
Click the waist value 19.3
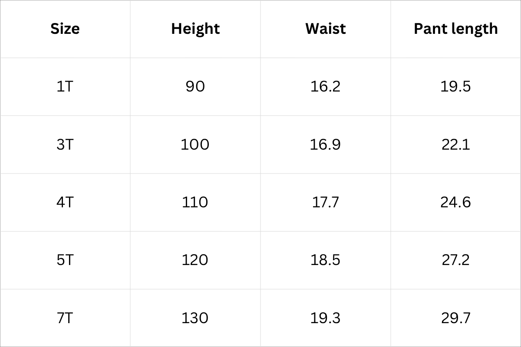tap(326, 318)
